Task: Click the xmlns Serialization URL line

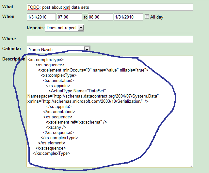Action: tap(88, 101)
